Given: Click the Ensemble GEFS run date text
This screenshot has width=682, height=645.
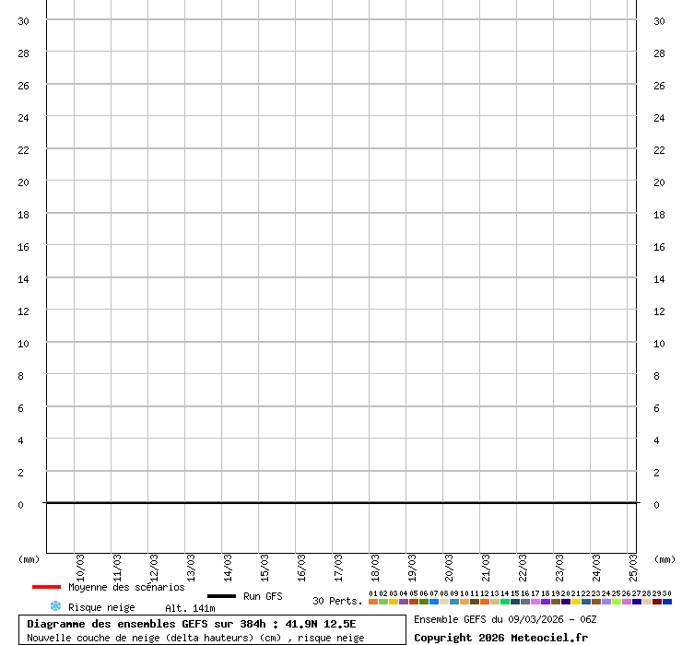Looking at the screenshot, I should pos(505,619).
